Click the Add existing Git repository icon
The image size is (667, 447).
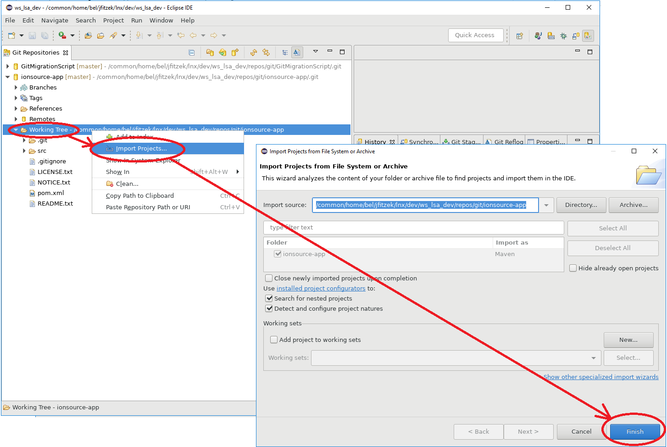pyautogui.click(x=210, y=52)
